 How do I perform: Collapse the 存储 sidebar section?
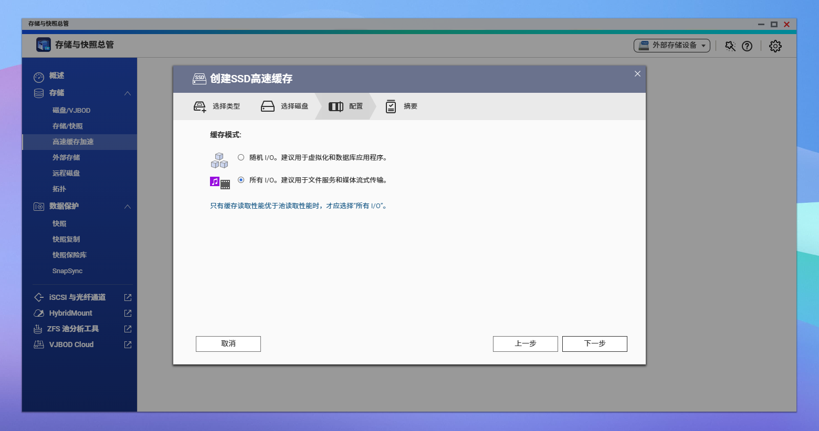[127, 93]
